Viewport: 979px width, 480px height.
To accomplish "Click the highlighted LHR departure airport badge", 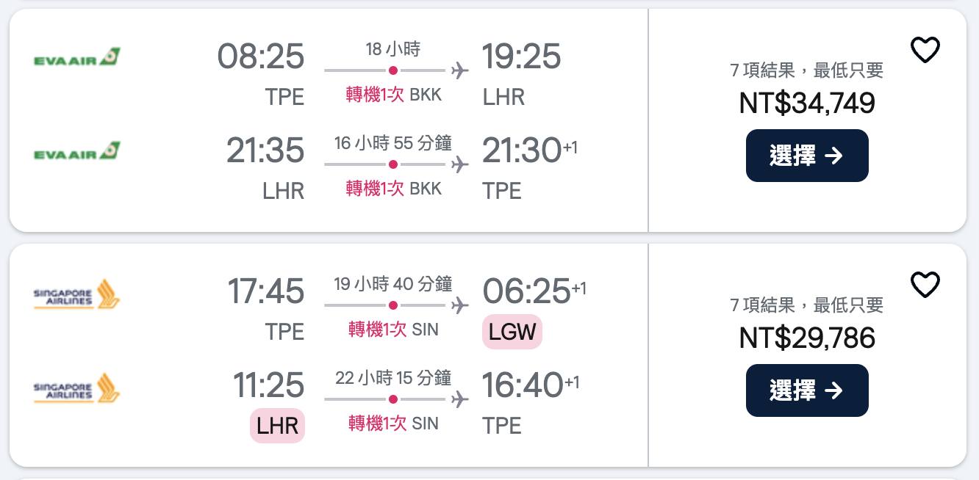I will (x=277, y=426).
